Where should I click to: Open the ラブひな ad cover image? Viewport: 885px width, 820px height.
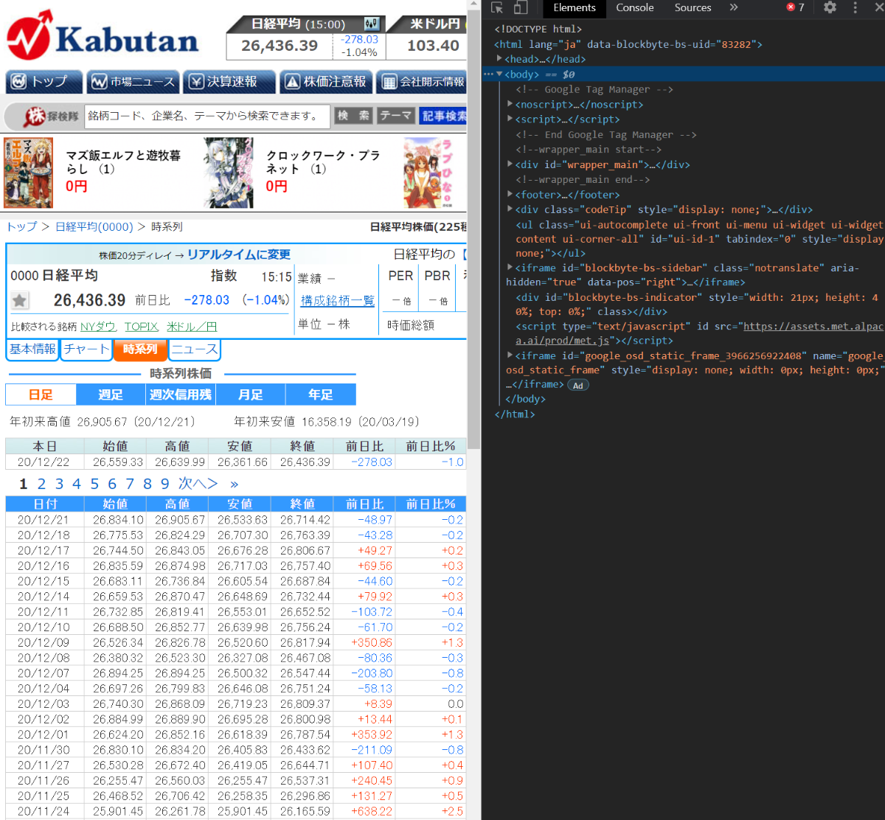point(427,173)
